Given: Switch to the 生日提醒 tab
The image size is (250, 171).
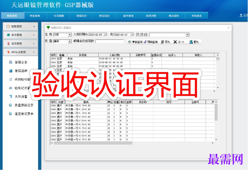Looking at the screenshot, I should [x=59, y=16].
